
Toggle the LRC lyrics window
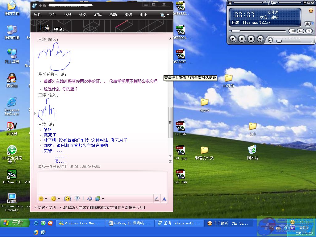point(292,31)
